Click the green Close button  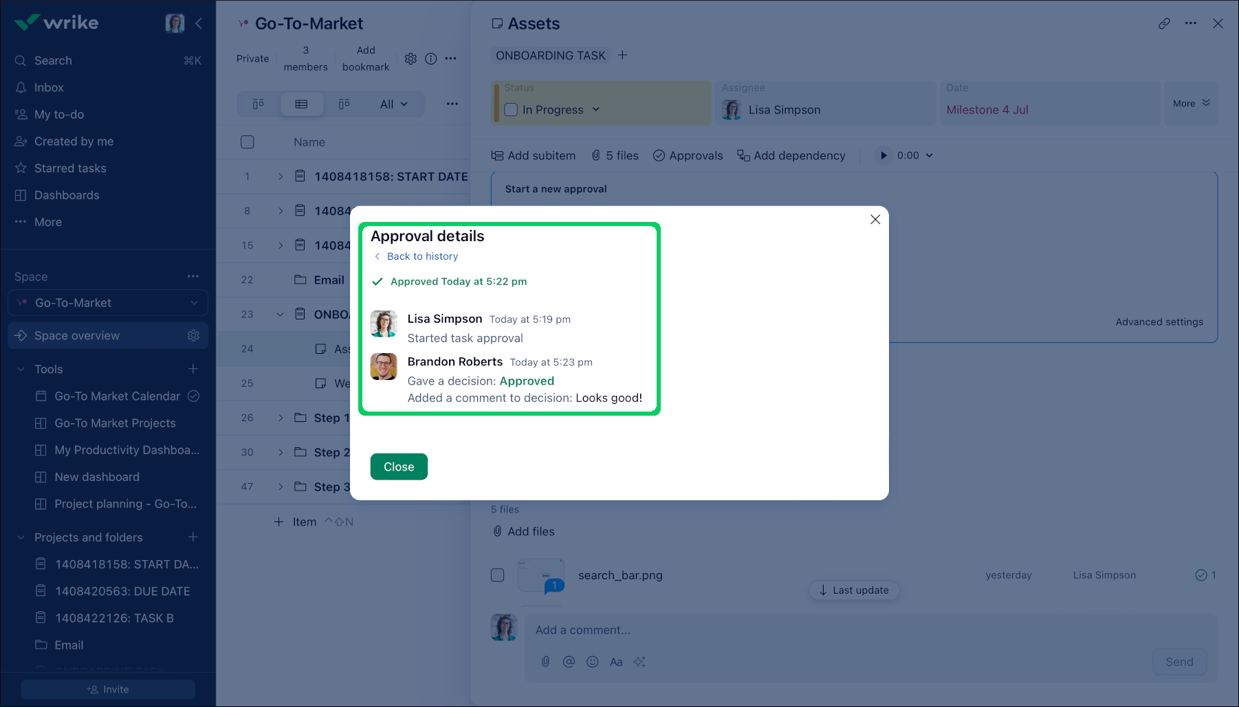point(399,467)
